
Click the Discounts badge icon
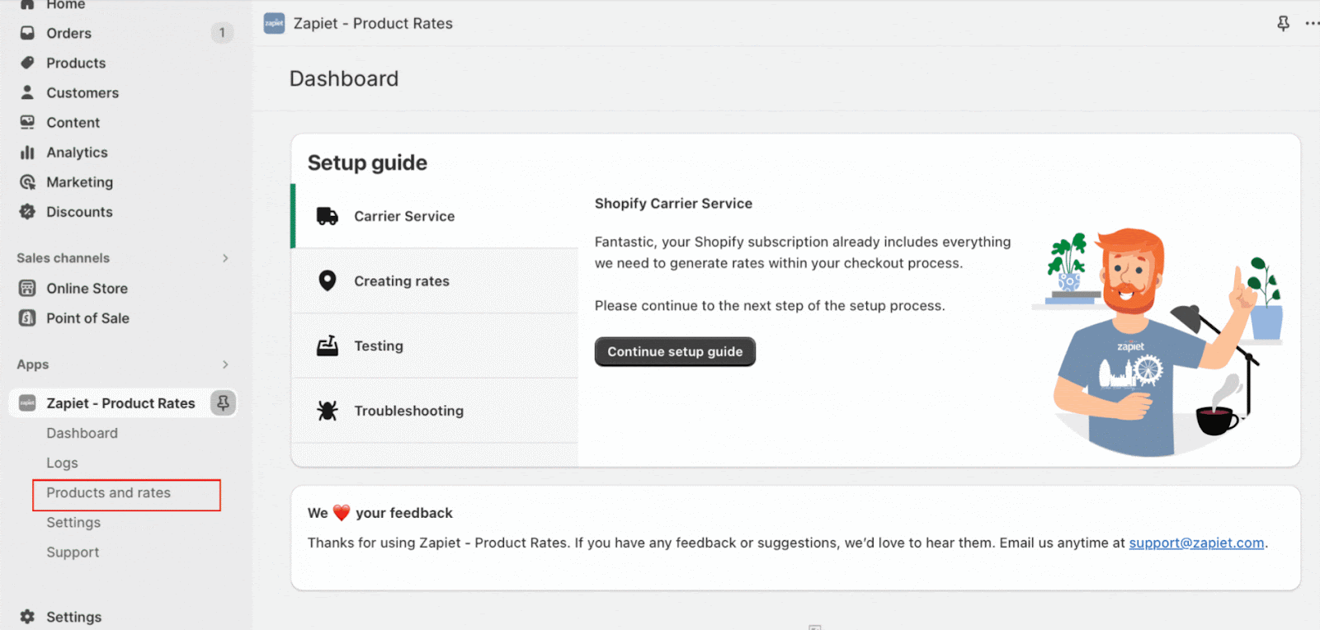(27, 212)
